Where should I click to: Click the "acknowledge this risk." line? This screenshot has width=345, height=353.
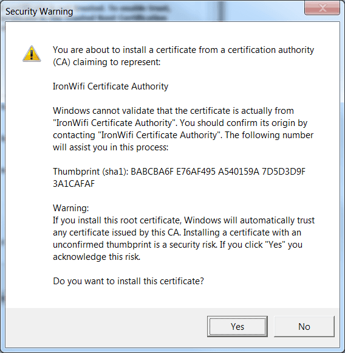pyautogui.click(x=97, y=257)
